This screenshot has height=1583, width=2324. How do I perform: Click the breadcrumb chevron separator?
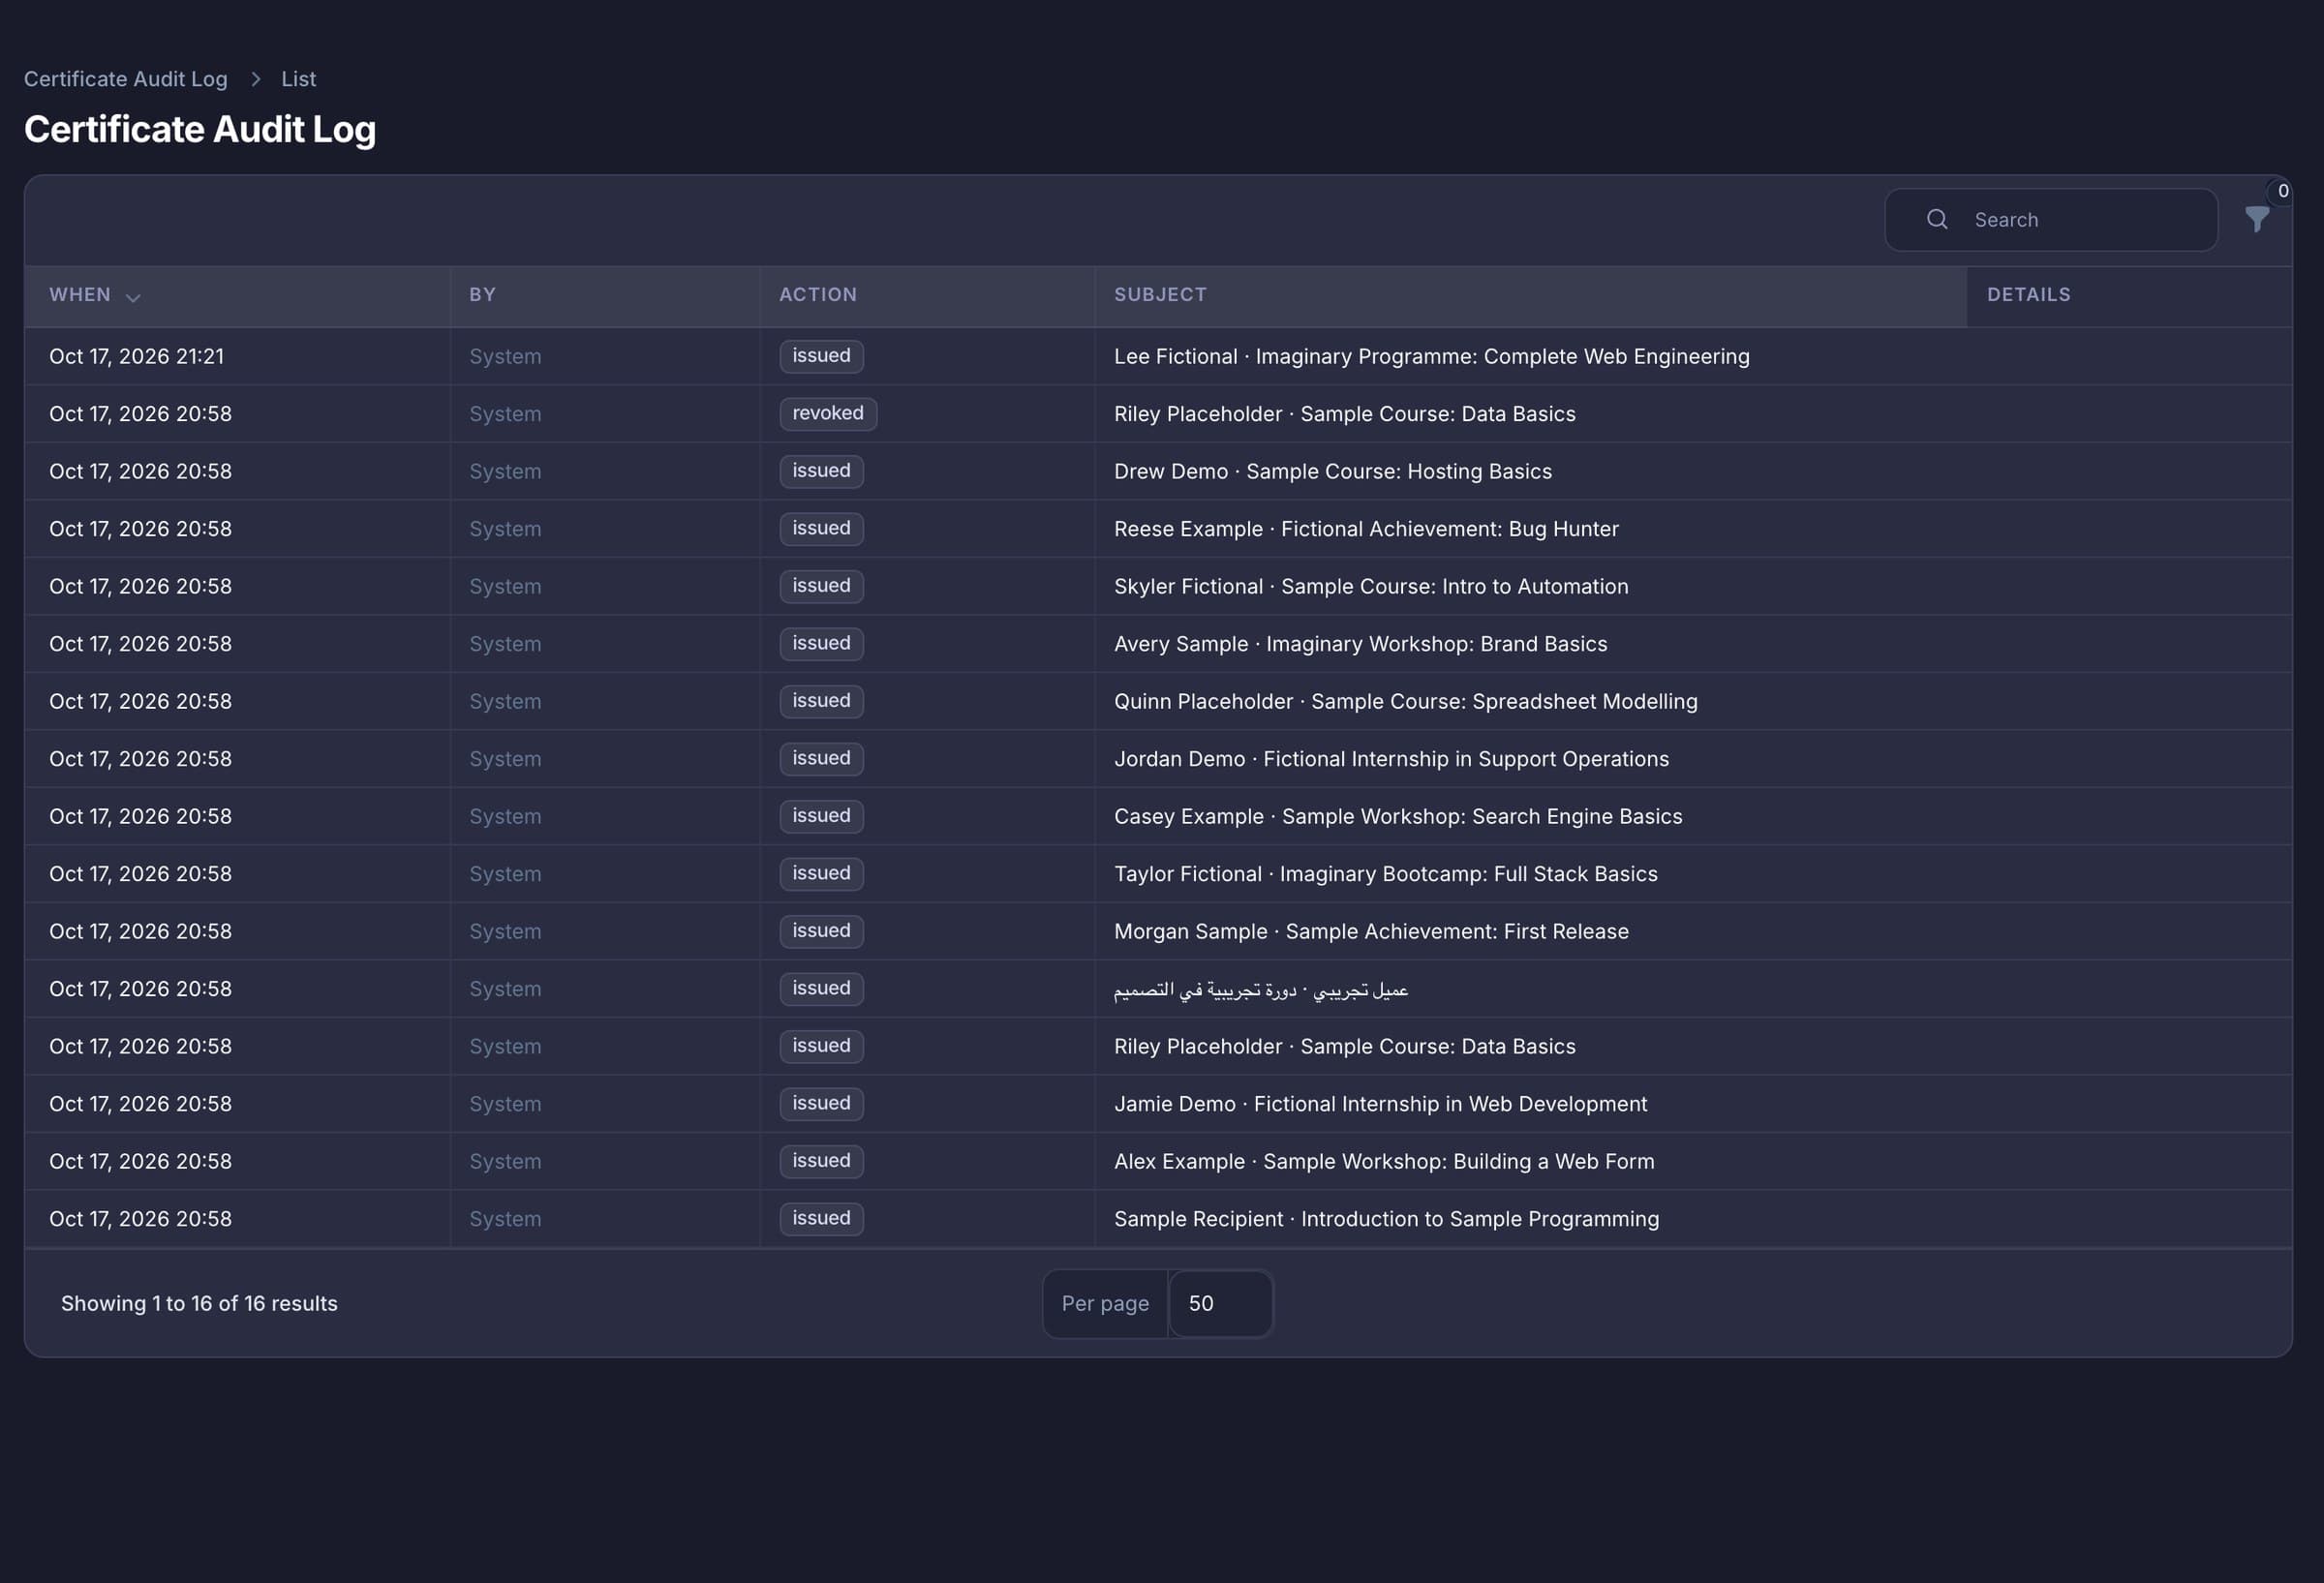pos(255,79)
